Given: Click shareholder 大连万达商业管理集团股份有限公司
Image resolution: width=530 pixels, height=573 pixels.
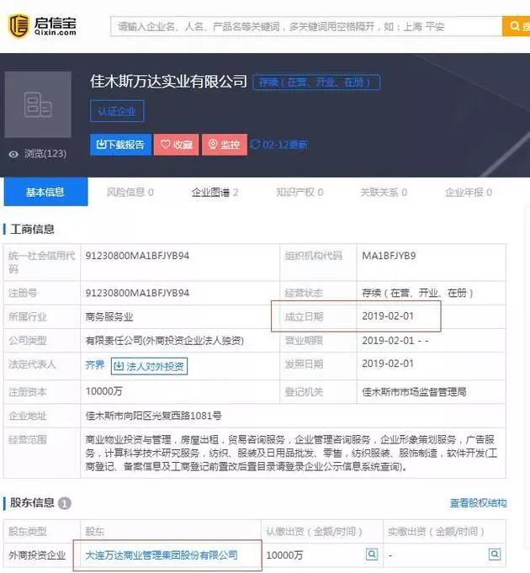Looking at the screenshot, I should coord(161,555).
